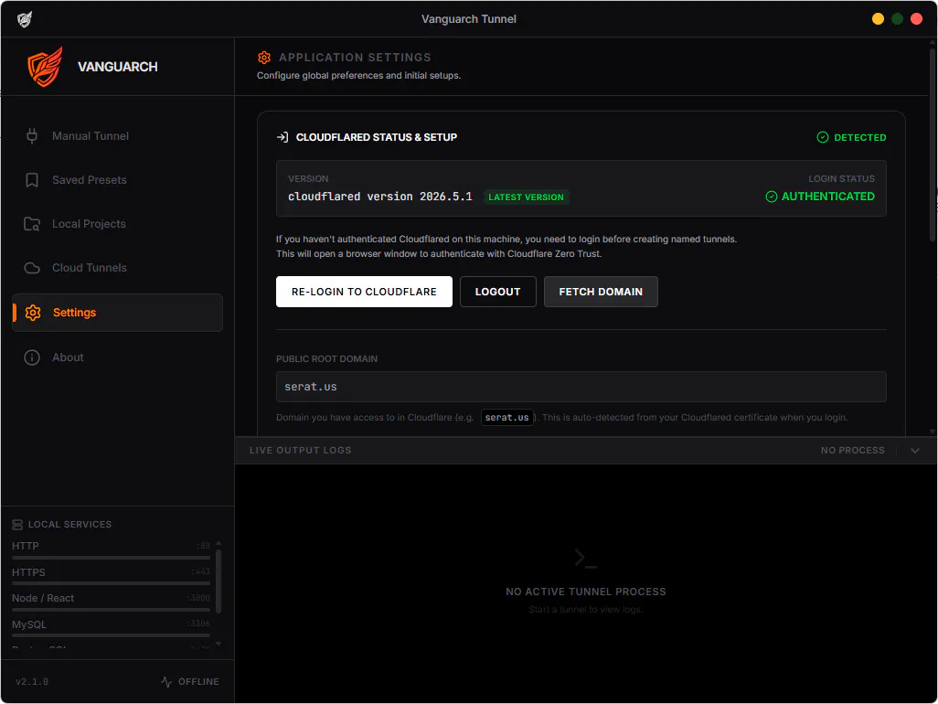938x704 pixels.
Task: Select the MySQL local service row
Action: pyautogui.click(x=112, y=628)
